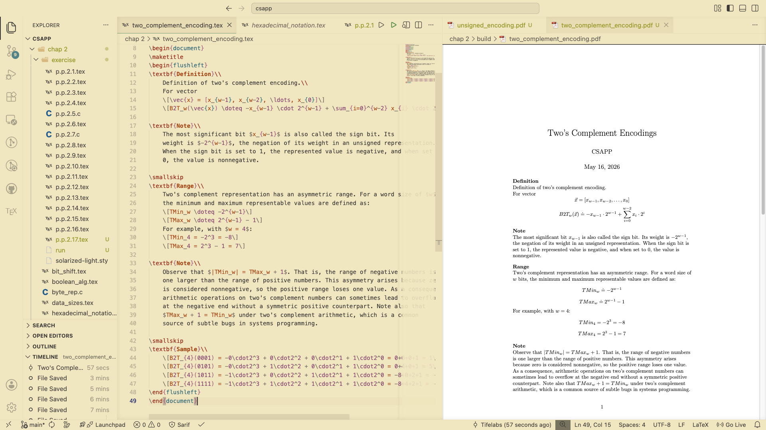766x430 pixels.
Task: Click the outlined Run play icon
Action: [x=381, y=25]
